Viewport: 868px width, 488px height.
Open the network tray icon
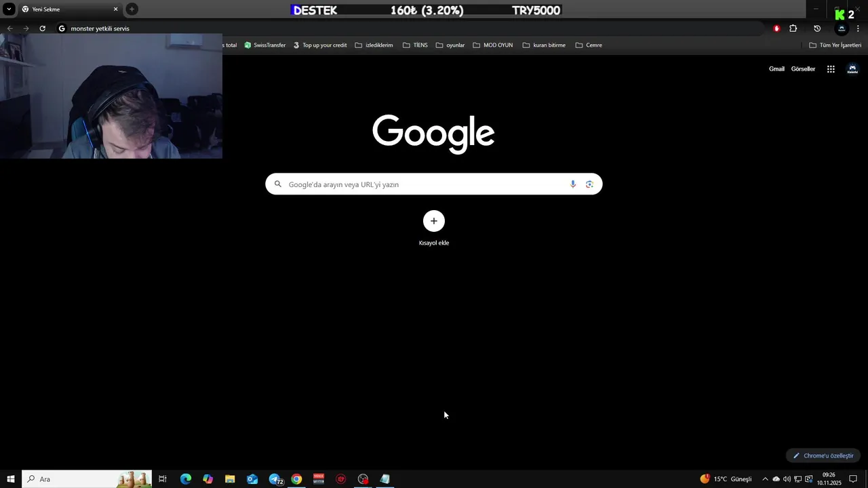798,479
